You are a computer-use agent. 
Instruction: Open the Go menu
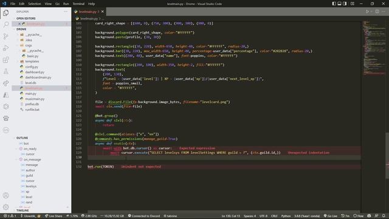point(57,4)
